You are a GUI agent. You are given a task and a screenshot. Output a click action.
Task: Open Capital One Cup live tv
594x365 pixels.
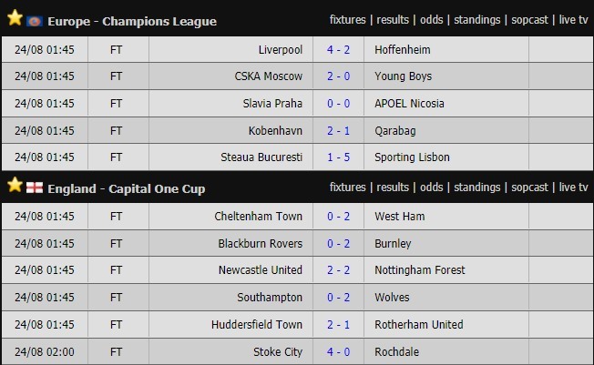(573, 188)
